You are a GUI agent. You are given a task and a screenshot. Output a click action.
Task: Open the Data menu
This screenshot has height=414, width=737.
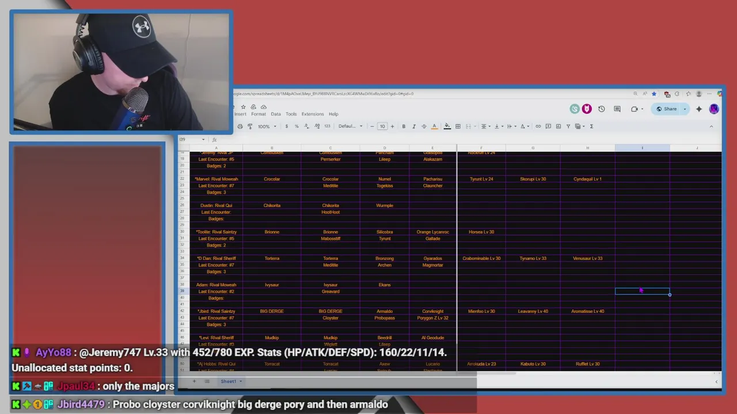point(276,114)
